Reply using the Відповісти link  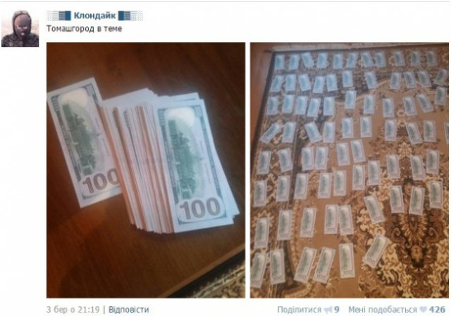tap(128, 310)
